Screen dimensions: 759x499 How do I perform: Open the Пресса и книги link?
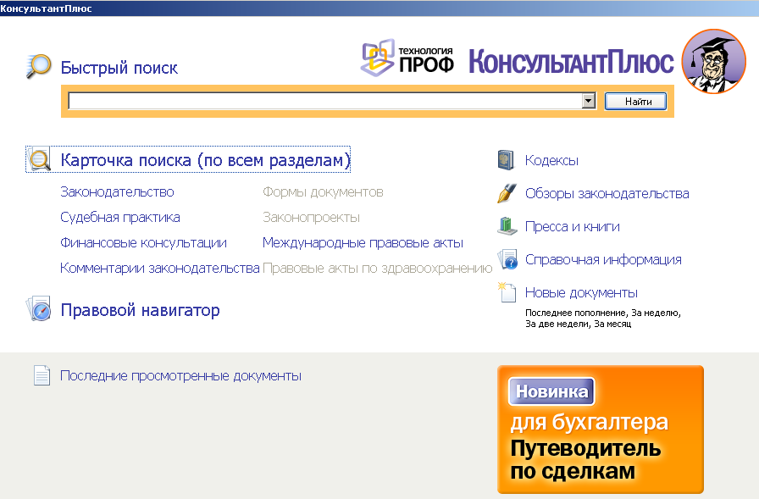573,226
